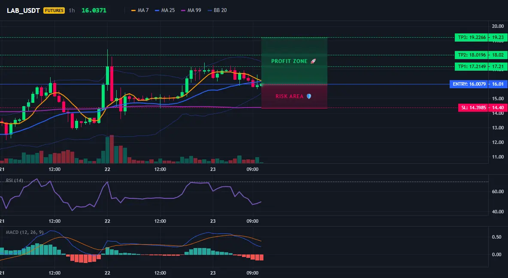The image size is (508, 278).
Task: Click the 20.00 price axis label
Action: 498,26
